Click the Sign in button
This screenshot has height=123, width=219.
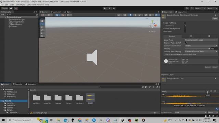[x=5, y=8]
